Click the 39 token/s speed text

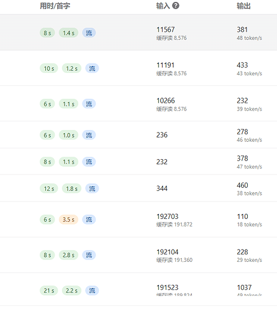coord(249,109)
